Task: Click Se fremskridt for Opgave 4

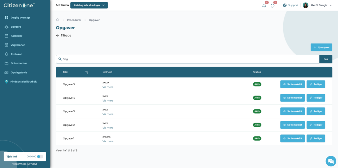Action: 292,98
